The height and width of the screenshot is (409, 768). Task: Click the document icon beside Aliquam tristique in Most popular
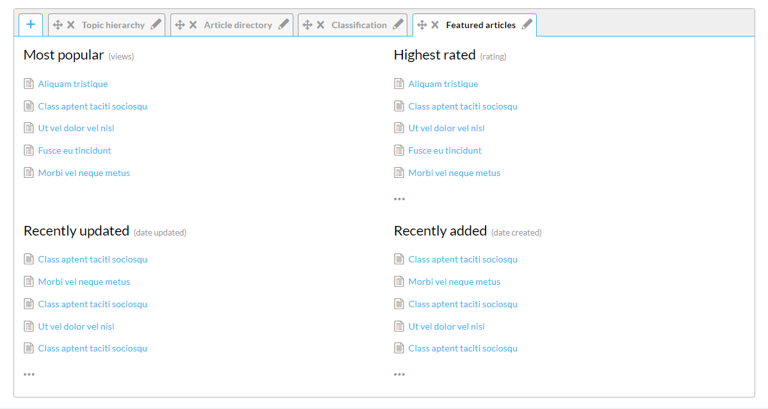[x=28, y=84]
